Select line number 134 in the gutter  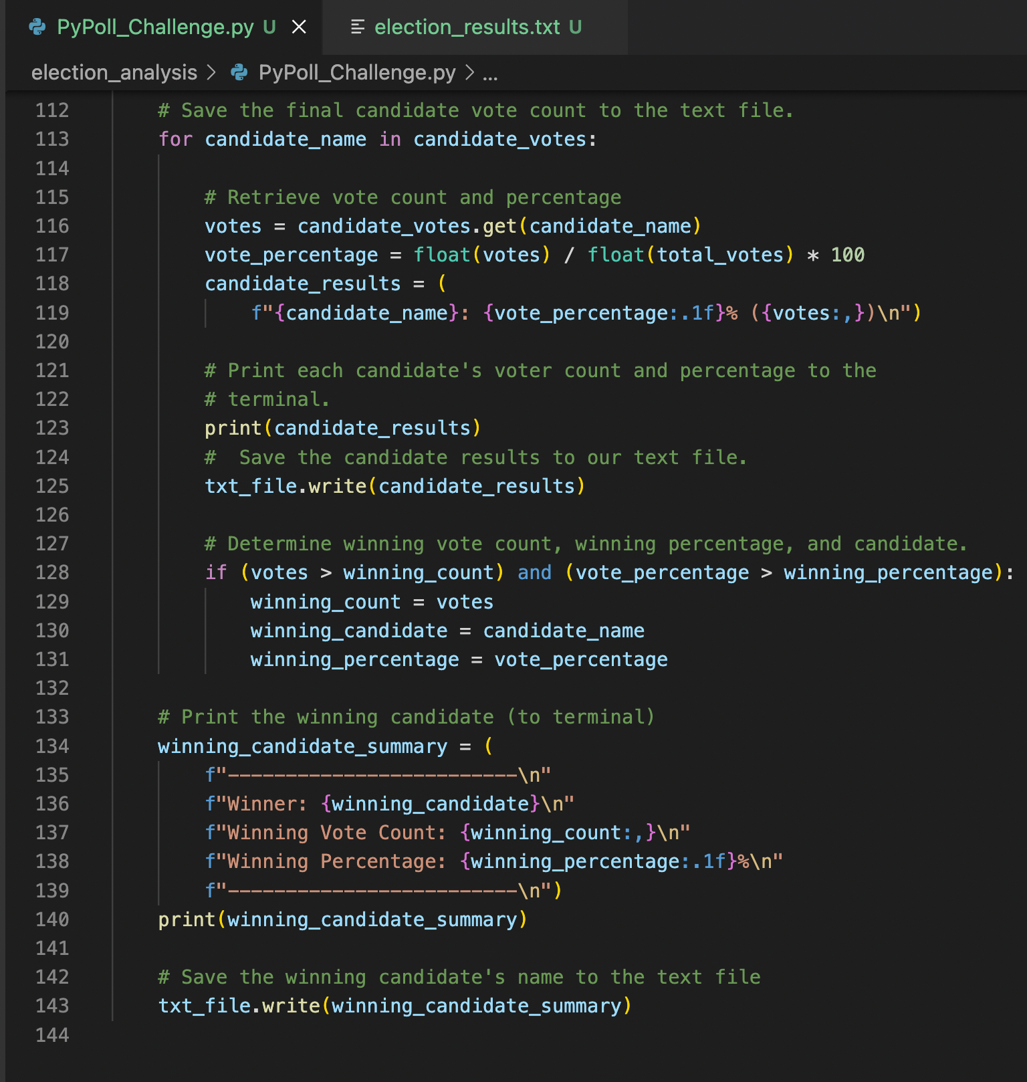coord(52,746)
